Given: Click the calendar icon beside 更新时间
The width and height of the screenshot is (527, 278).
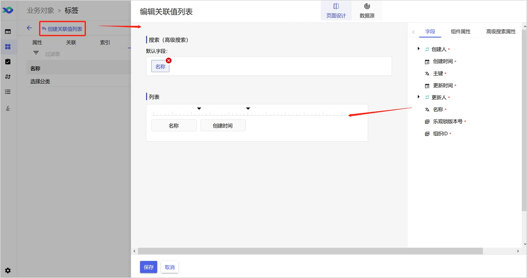Looking at the screenshot, I should pos(427,86).
